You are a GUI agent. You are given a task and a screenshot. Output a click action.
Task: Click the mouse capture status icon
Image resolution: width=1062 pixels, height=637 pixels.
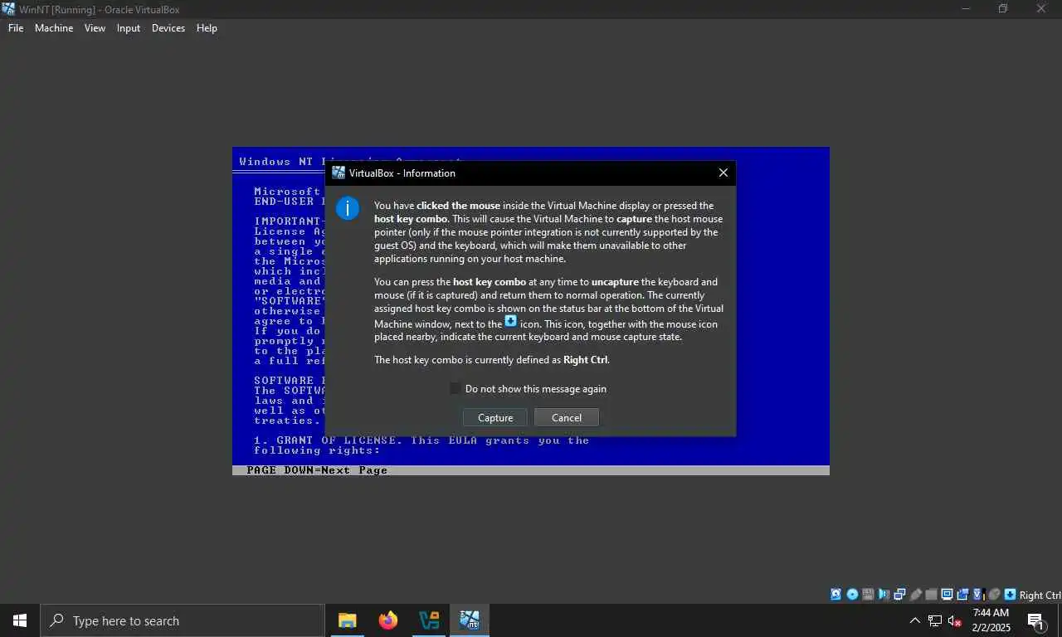(995, 595)
